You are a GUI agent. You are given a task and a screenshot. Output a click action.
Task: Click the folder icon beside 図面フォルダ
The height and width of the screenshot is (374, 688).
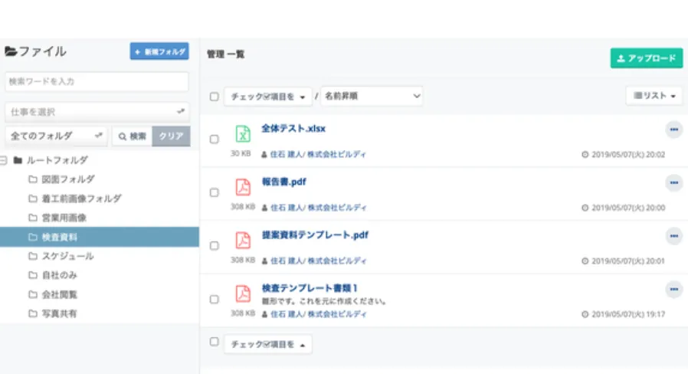point(33,179)
